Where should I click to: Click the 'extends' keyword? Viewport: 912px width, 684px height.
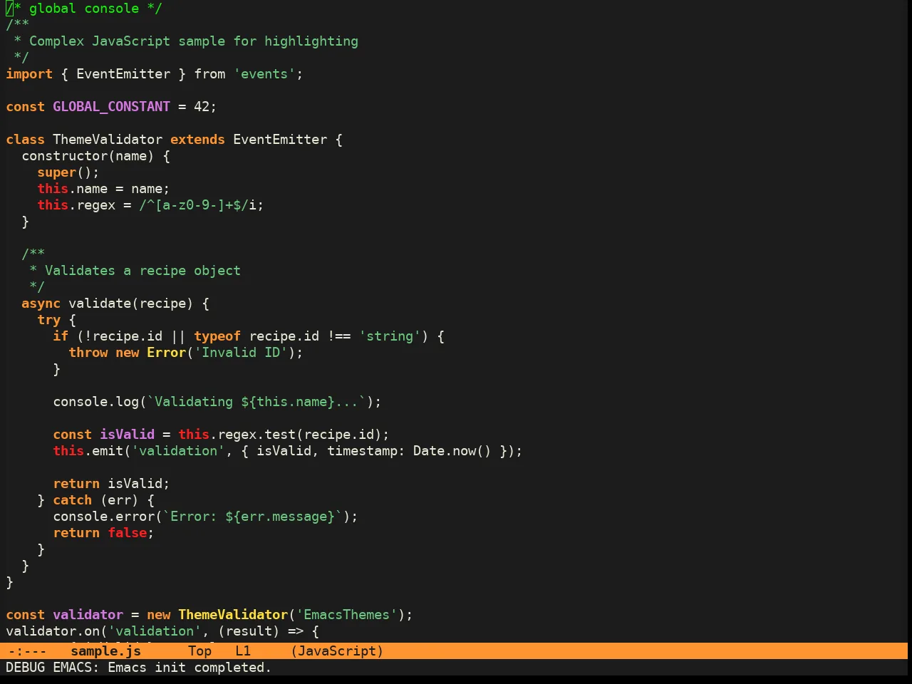[197, 140]
